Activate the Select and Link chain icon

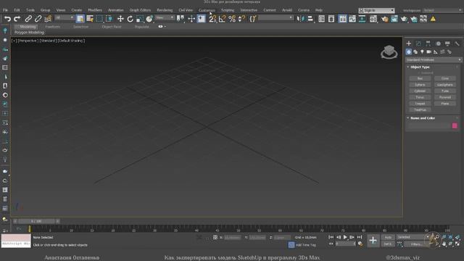point(28,19)
